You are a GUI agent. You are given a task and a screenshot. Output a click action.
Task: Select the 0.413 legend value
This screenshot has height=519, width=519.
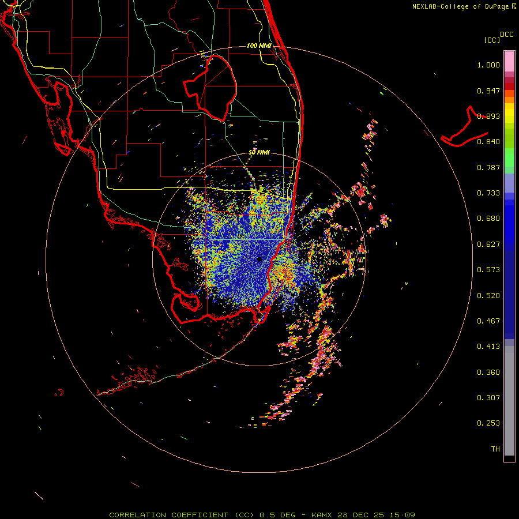click(x=488, y=347)
